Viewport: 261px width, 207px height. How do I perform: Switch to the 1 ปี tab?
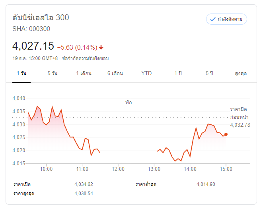tap(178, 74)
